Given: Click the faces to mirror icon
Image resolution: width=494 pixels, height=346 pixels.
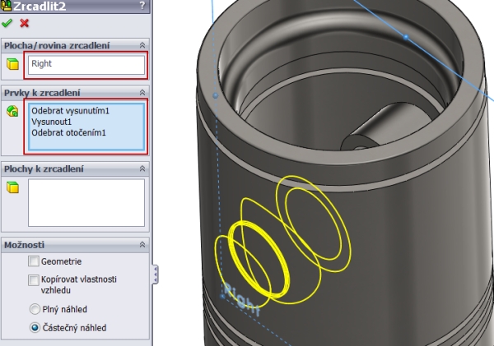Looking at the screenshot, I should [12, 188].
